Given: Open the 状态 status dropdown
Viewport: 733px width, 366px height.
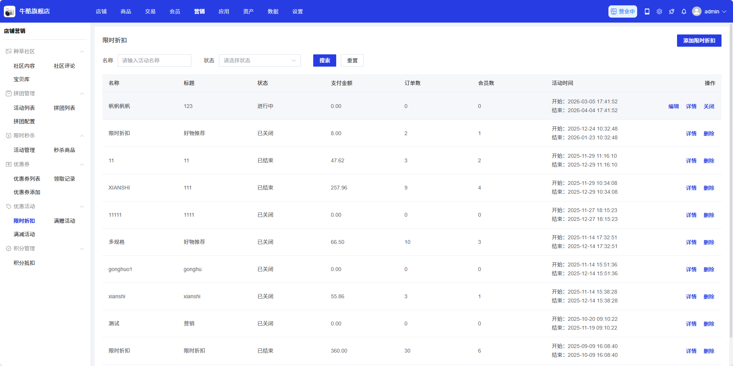Looking at the screenshot, I should point(260,60).
